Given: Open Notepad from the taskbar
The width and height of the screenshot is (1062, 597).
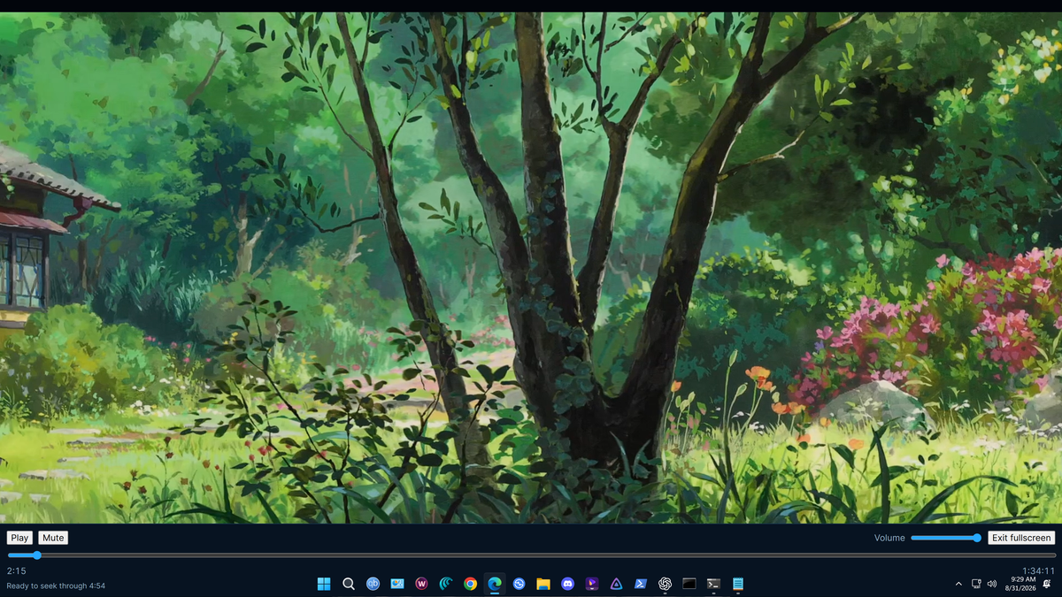Looking at the screenshot, I should [x=738, y=584].
